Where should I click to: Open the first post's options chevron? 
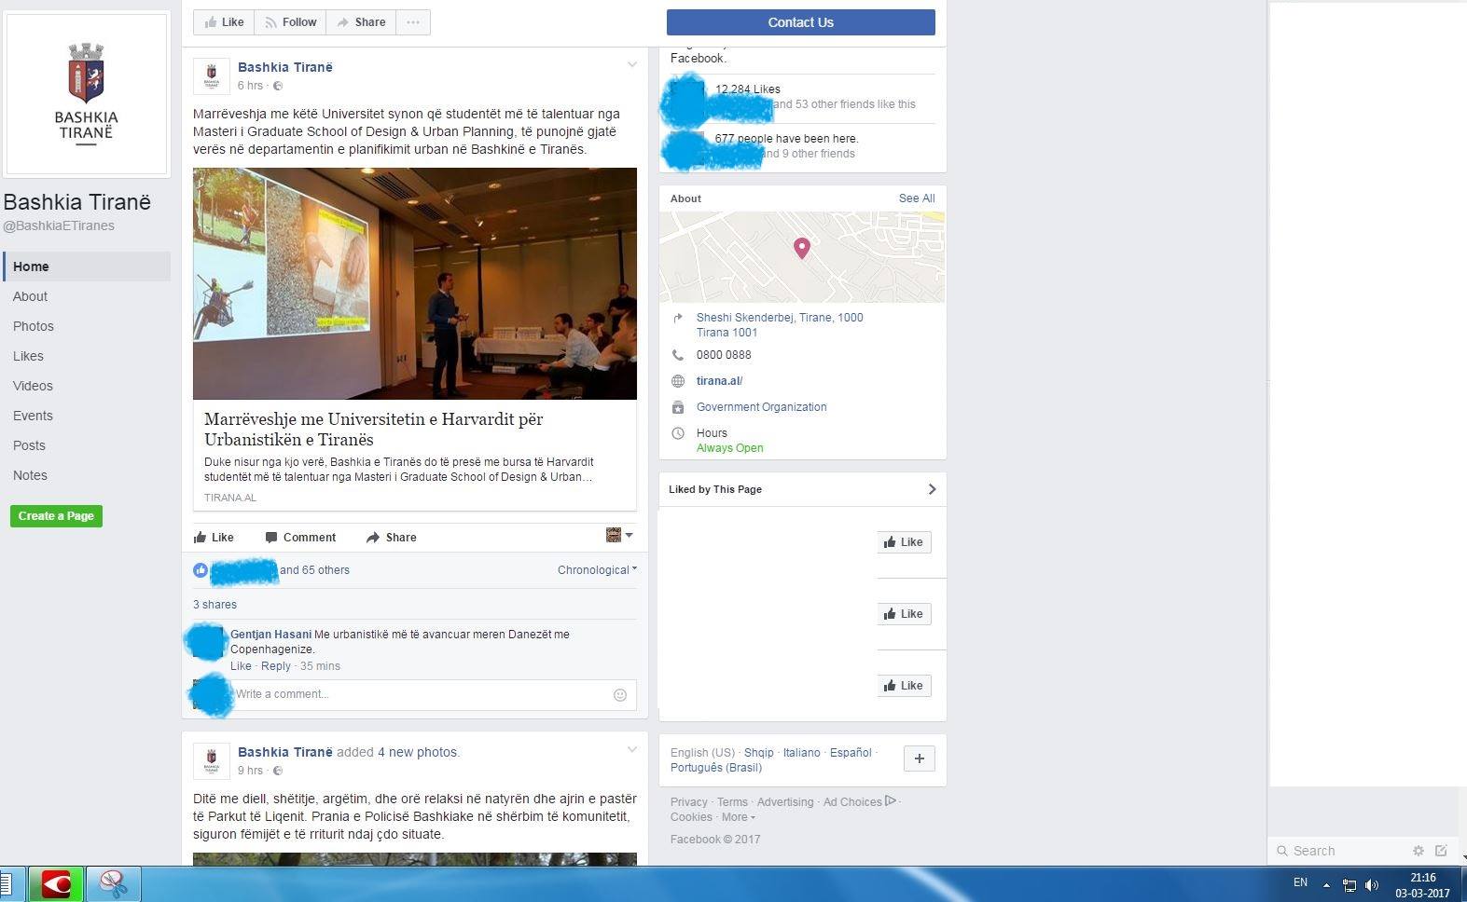[x=631, y=65]
